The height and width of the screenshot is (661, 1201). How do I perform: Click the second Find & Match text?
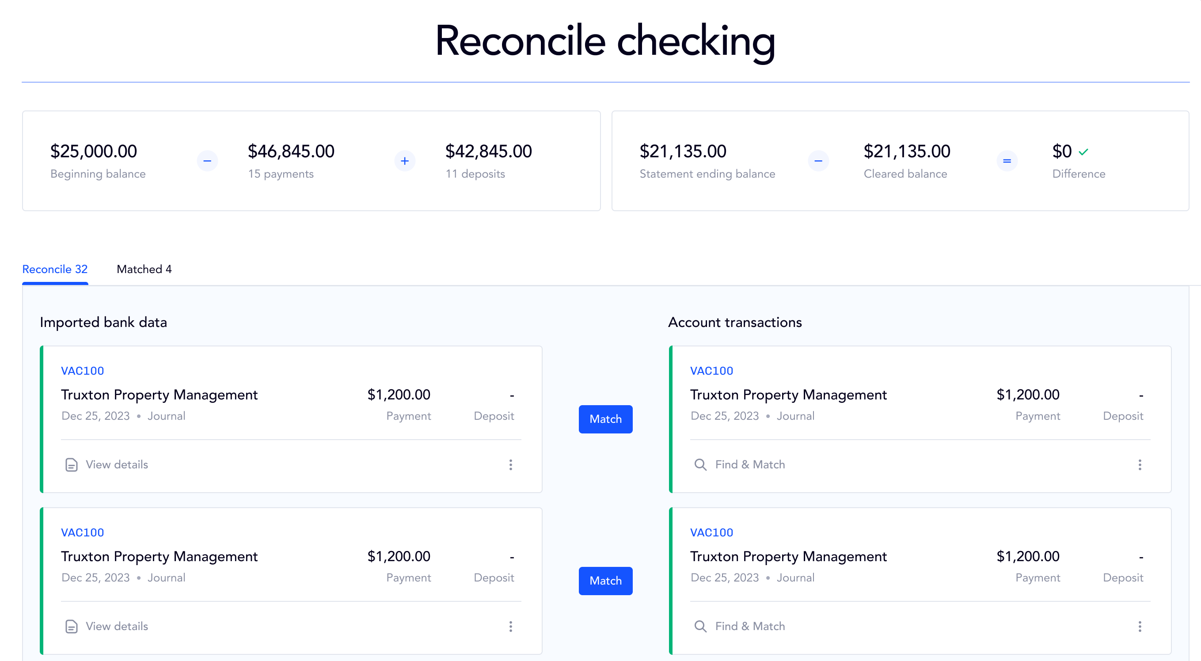coord(750,627)
